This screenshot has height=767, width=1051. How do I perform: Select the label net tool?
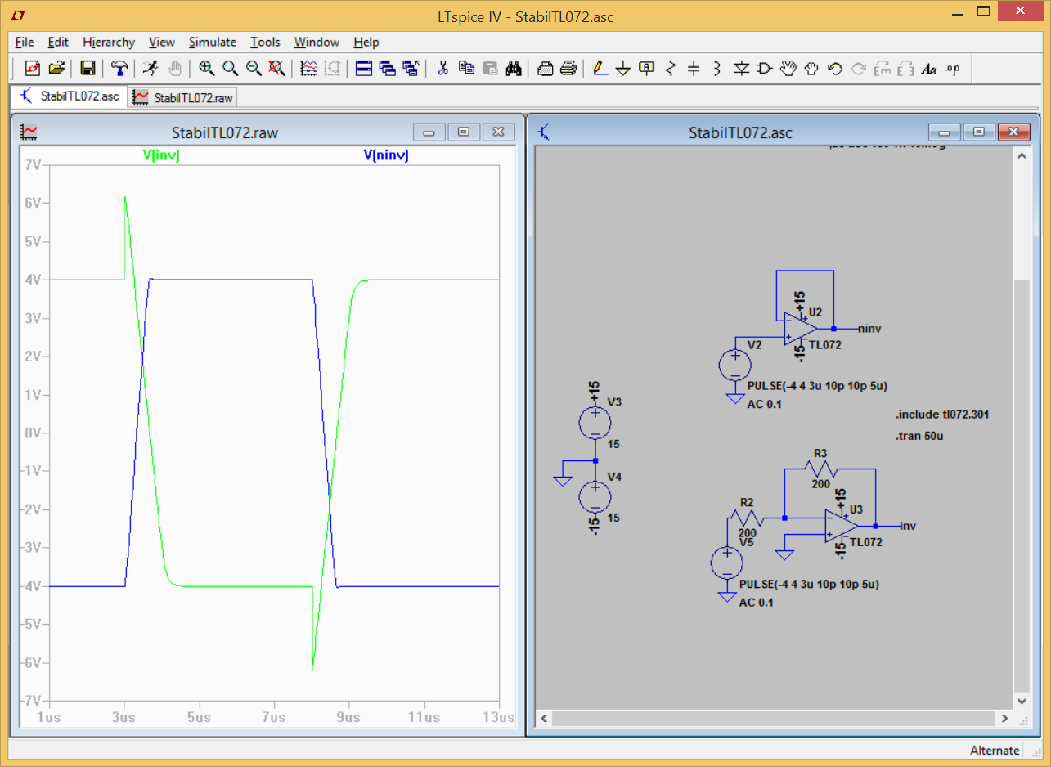(647, 69)
